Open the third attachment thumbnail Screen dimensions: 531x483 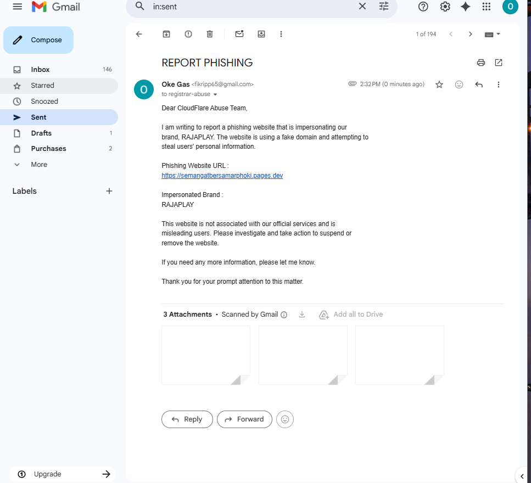tap(400, 355)
